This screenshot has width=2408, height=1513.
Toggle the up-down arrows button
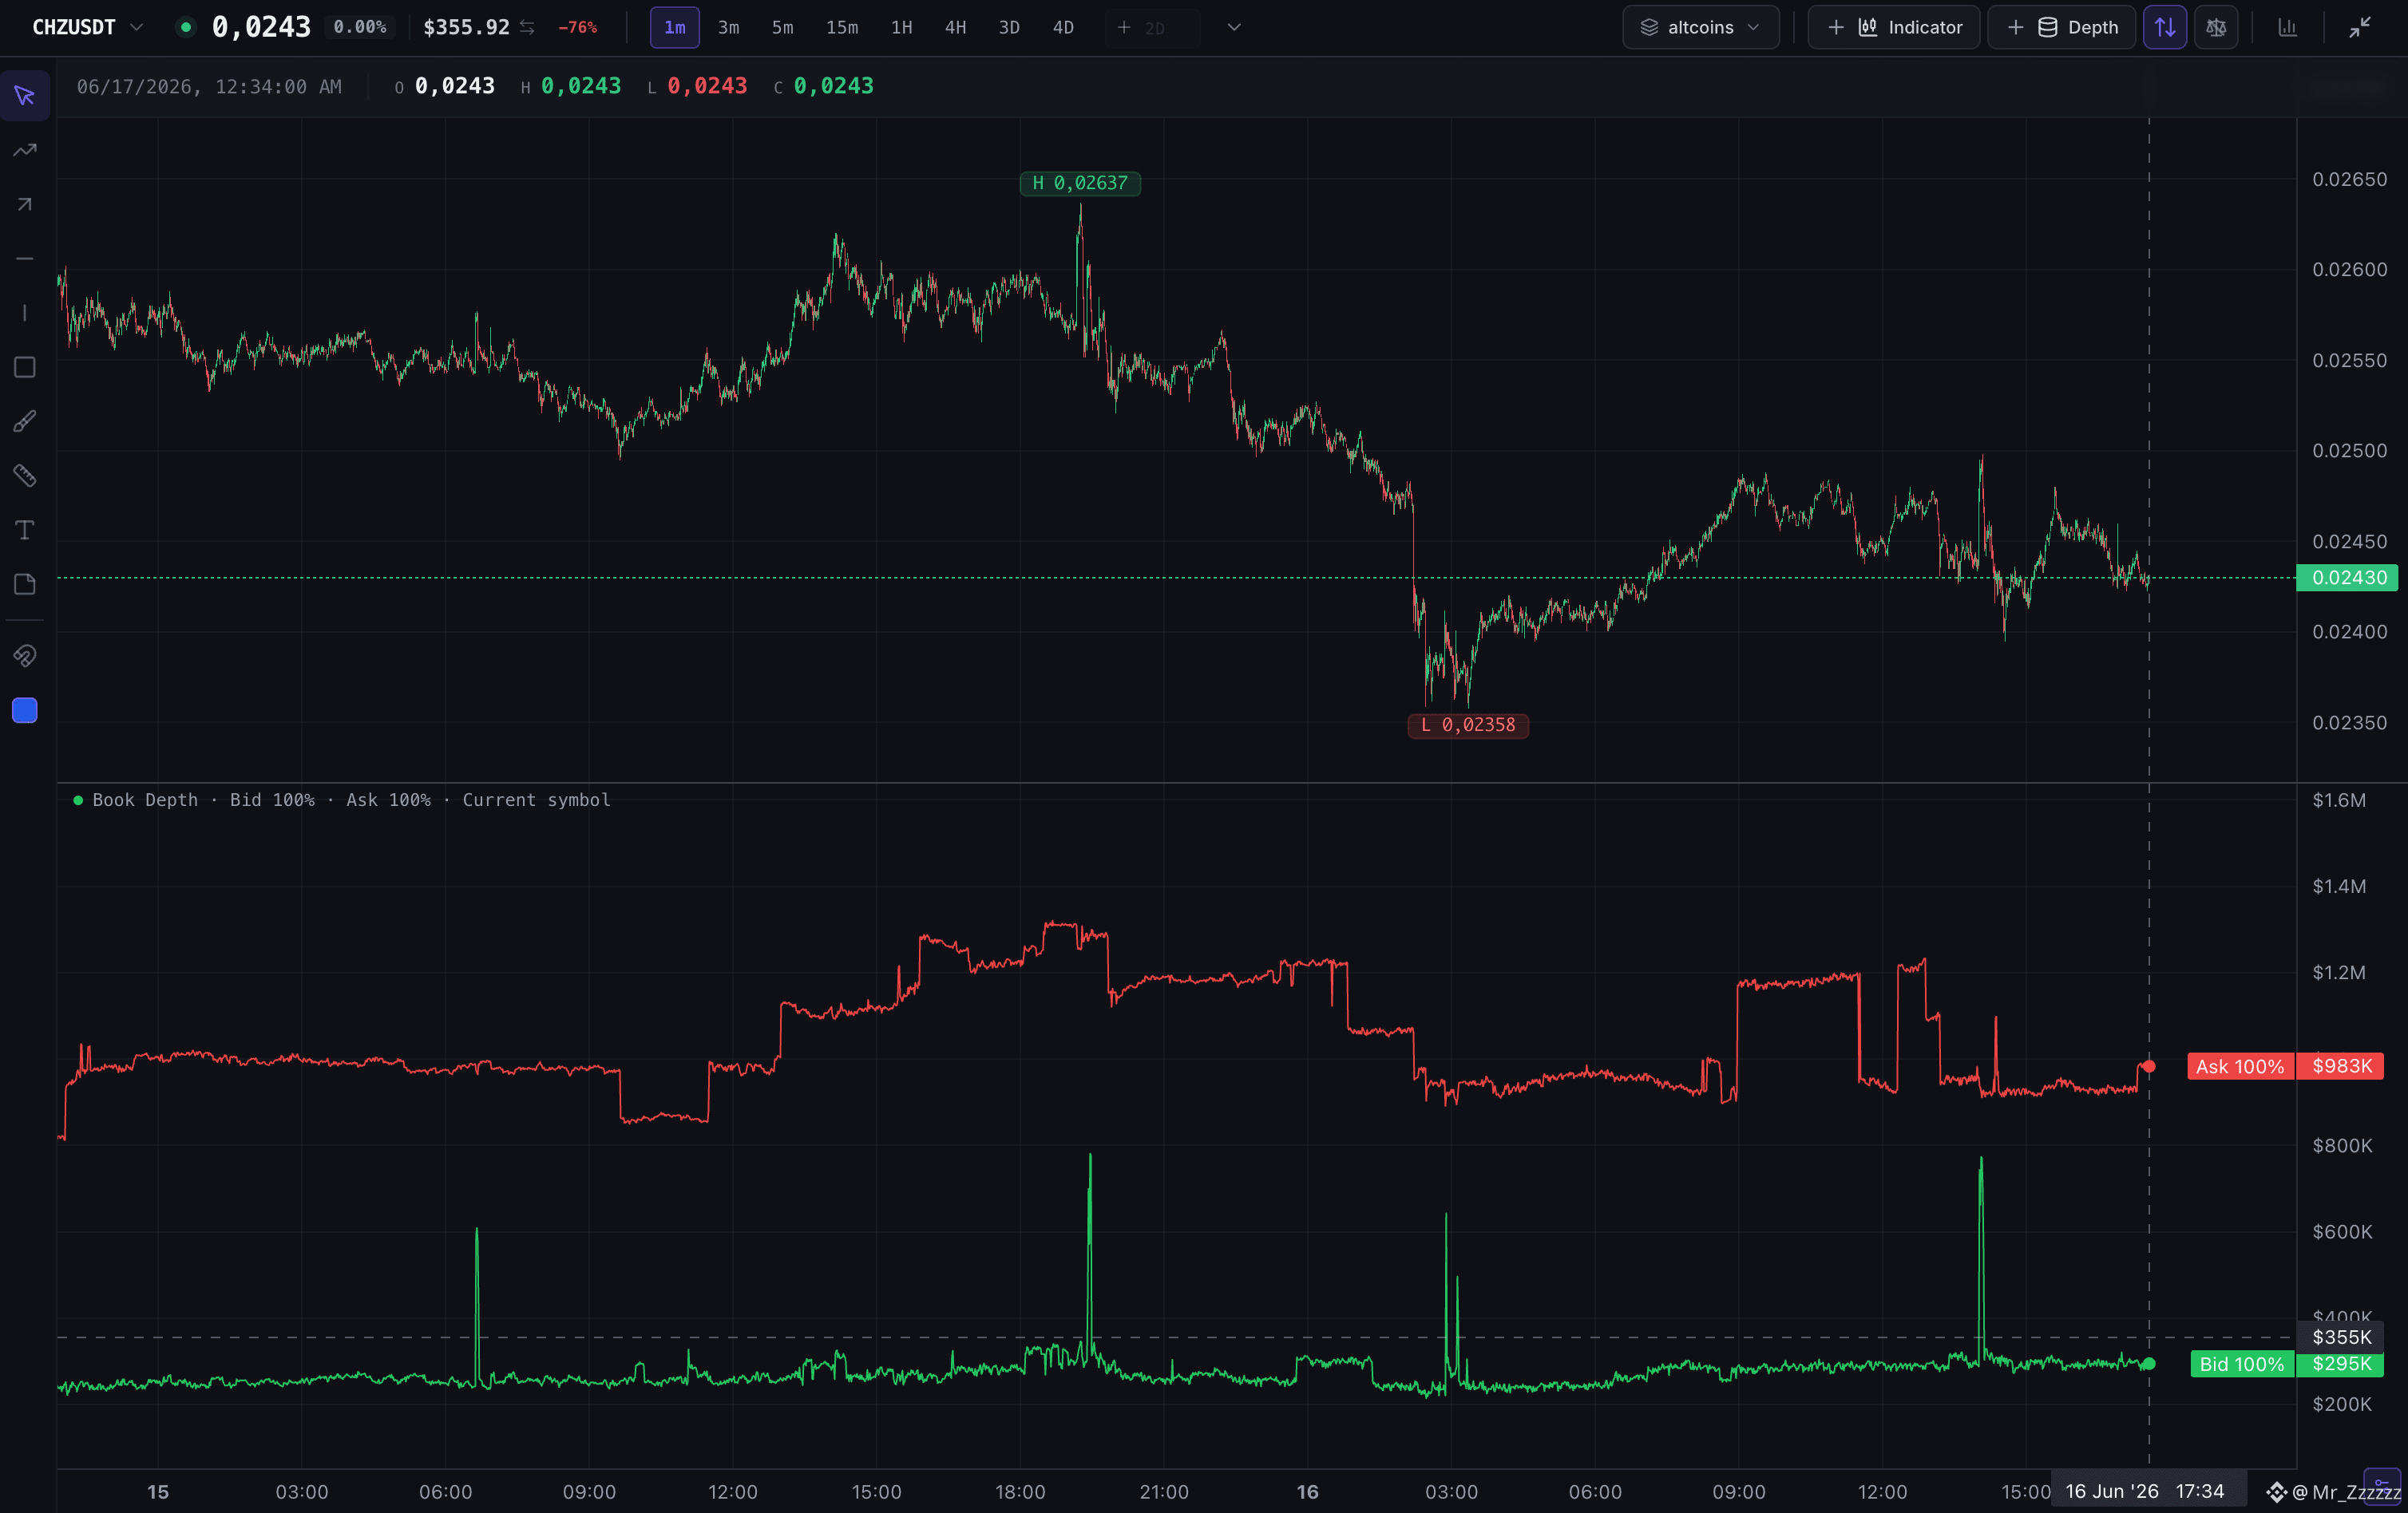pos(2165,28)
